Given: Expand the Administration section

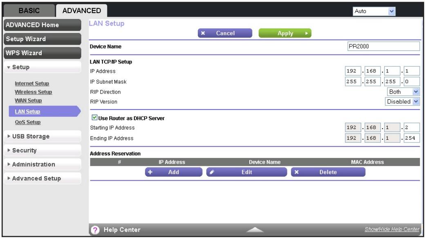Looking at the screenshot, I should (x=42, y=164).
